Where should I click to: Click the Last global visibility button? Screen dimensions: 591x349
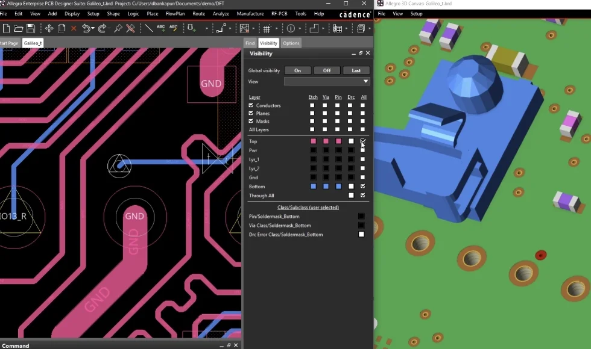click(x=356, y=70)
